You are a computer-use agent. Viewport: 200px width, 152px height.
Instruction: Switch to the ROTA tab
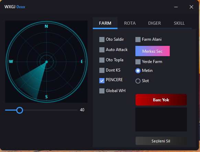(x=130, y=23)
